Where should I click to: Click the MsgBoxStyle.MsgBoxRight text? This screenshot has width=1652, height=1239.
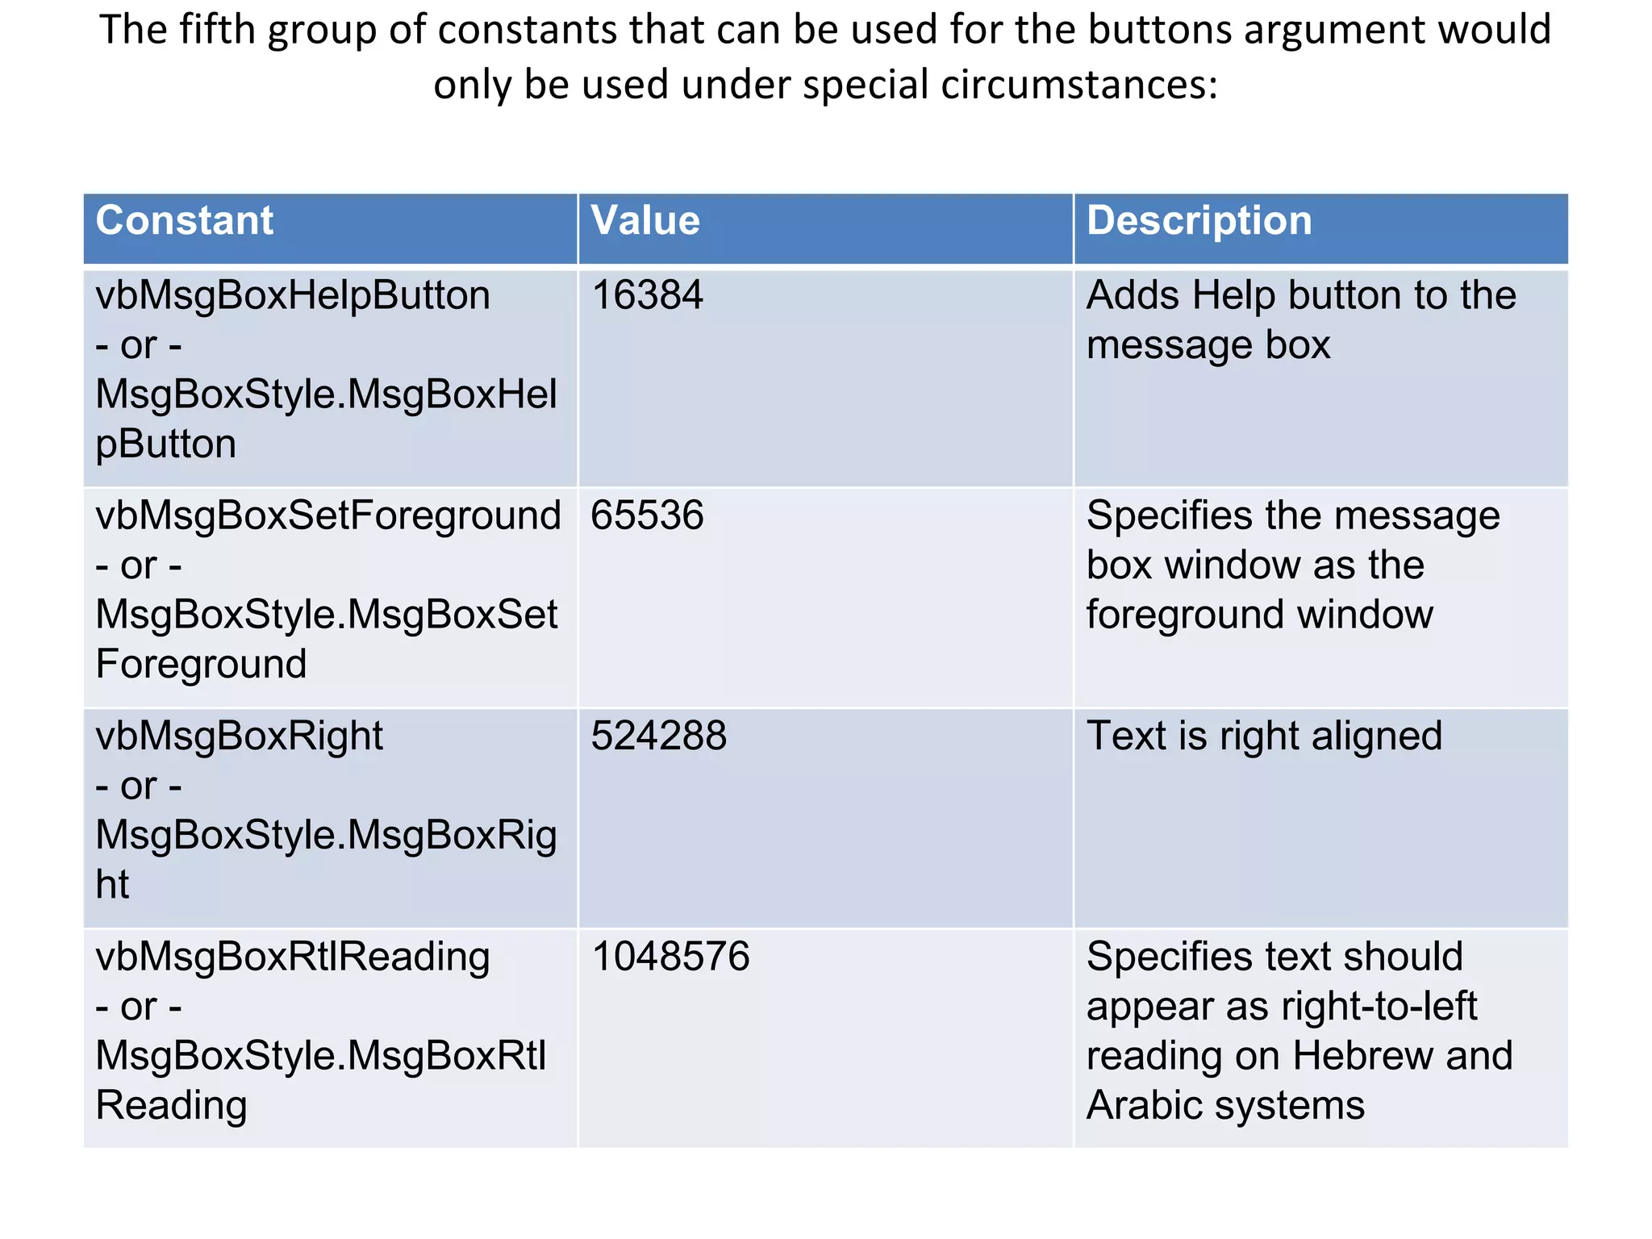coord(326,860)
